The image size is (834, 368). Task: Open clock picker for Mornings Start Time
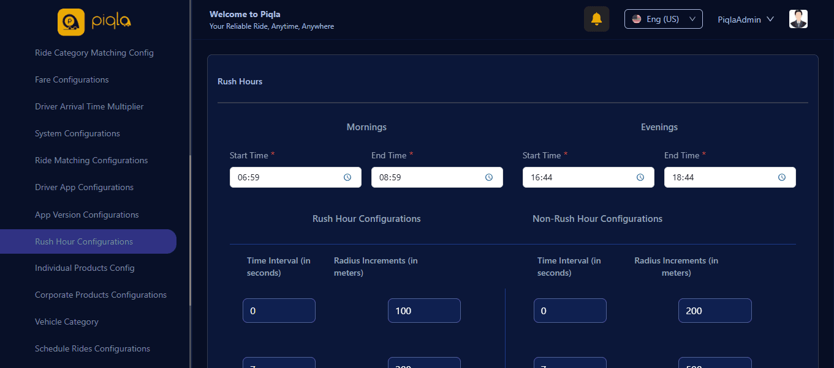coord(347,177)
